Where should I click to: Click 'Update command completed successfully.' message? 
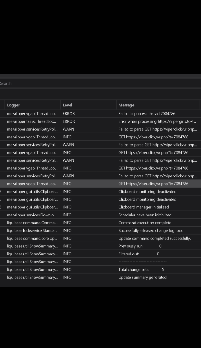154,239
